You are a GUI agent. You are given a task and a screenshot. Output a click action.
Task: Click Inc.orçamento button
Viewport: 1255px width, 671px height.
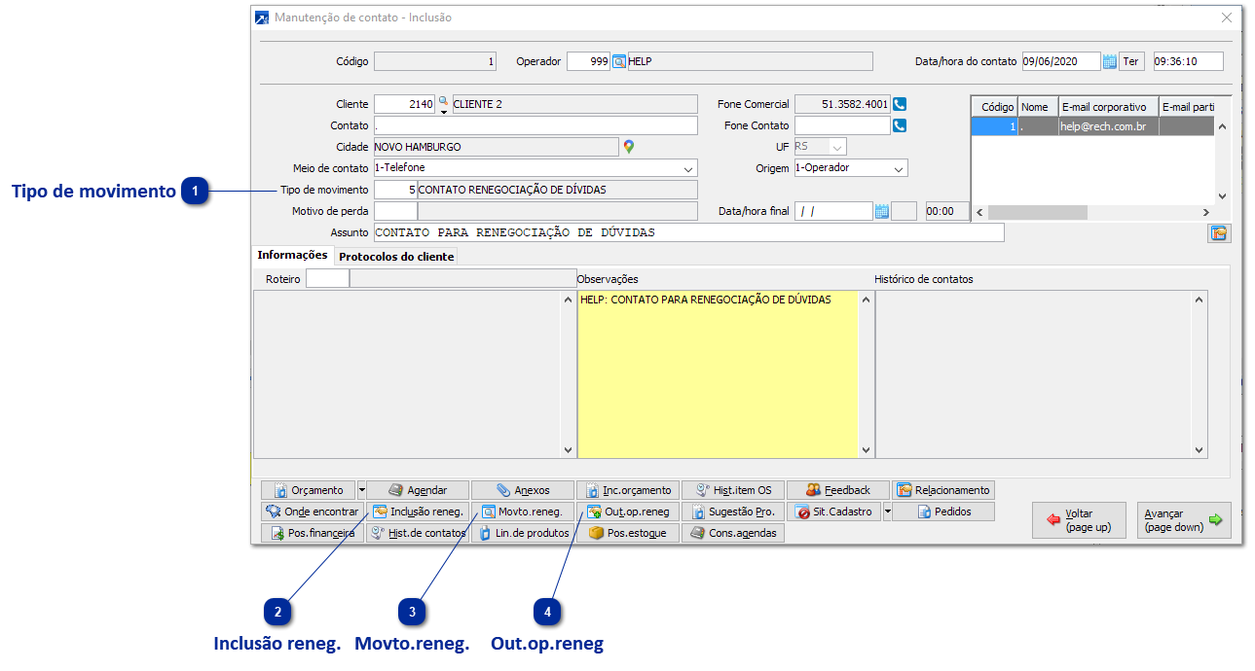[x=628, y=490]
